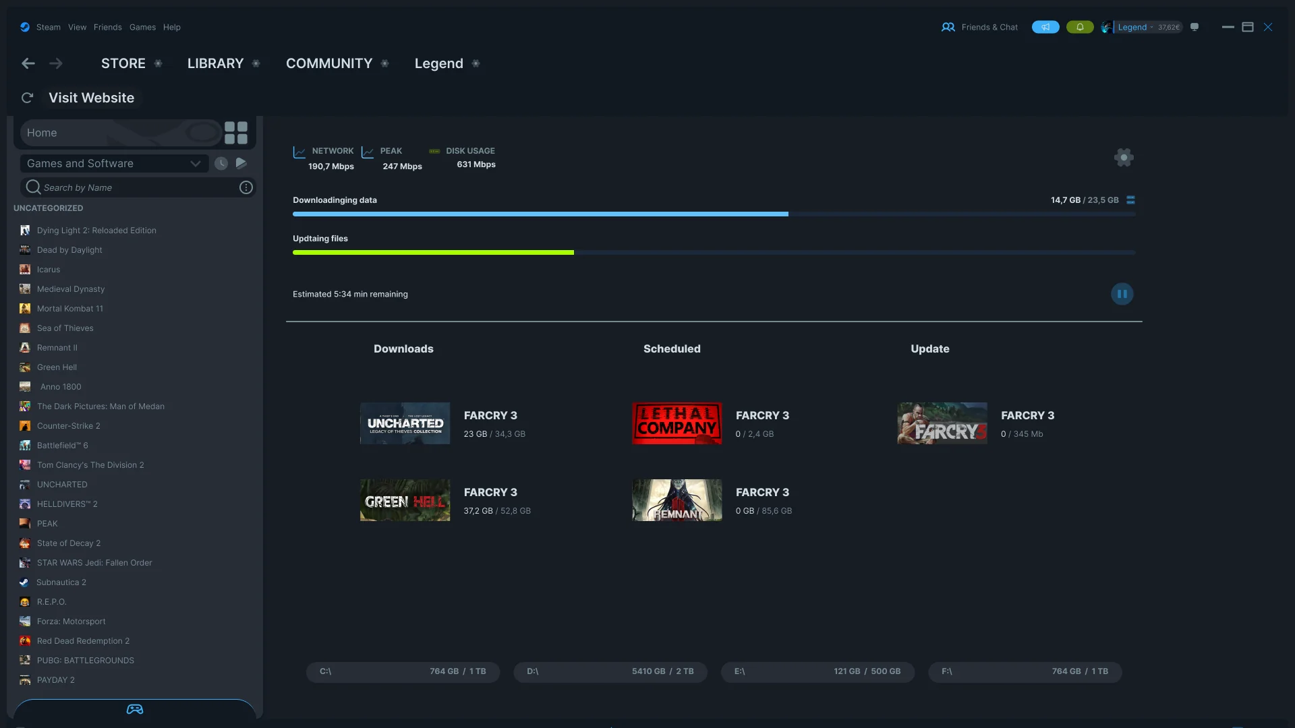The width and height of the screenshot is (1295, 728).
Task: Click the Subnautica 2 icon
Action: pyautogui.click(x=24, y=582)
